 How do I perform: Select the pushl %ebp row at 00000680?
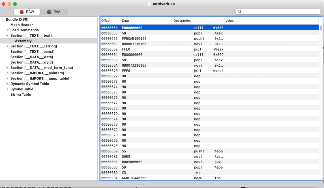[x=209, y=151]
